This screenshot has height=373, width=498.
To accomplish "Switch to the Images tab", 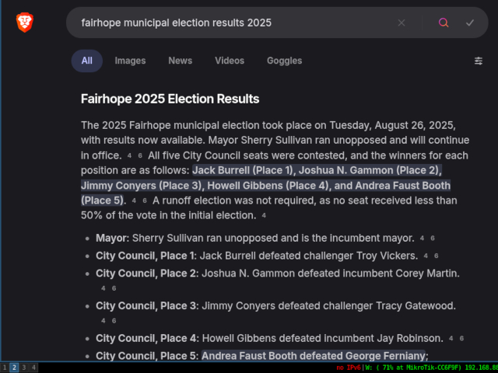I will (x=130, y=61).
